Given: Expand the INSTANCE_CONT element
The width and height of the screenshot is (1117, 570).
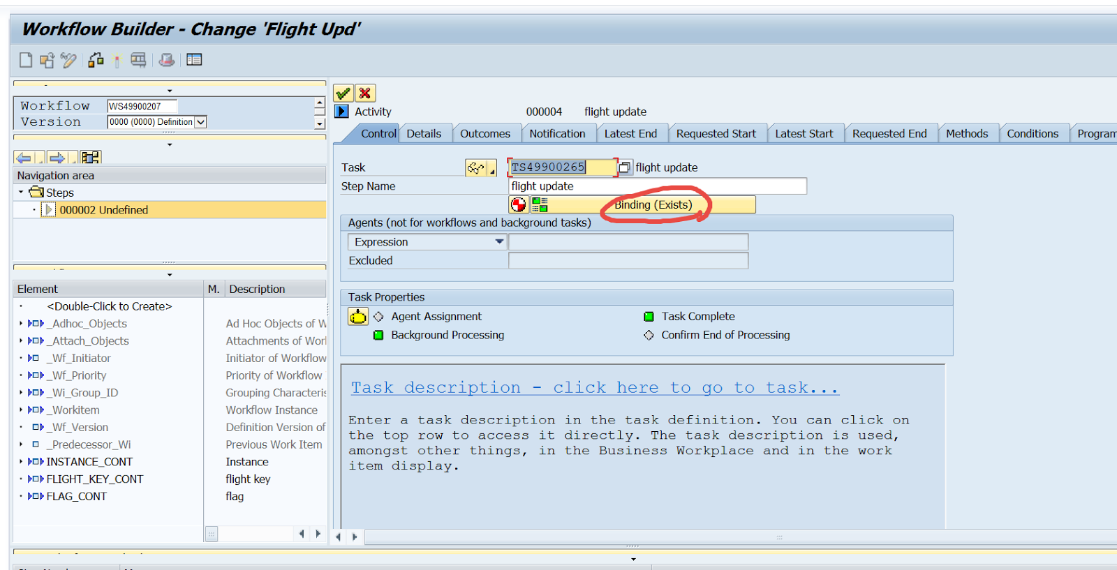Looking at the screenshot, I should click(x=21, y=462).
